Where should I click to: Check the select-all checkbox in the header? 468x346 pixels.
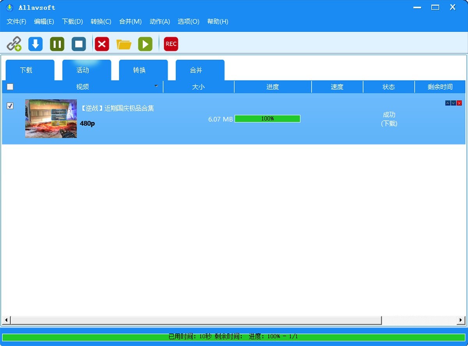[x=10, y=86]
